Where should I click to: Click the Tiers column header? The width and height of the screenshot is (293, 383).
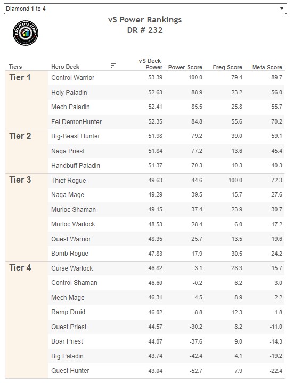pyautogui.click(x=15, y=67)
